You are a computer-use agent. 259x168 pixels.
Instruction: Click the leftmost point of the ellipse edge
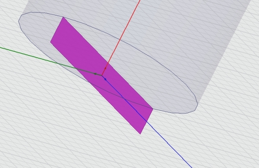click(x=18, y=21)
